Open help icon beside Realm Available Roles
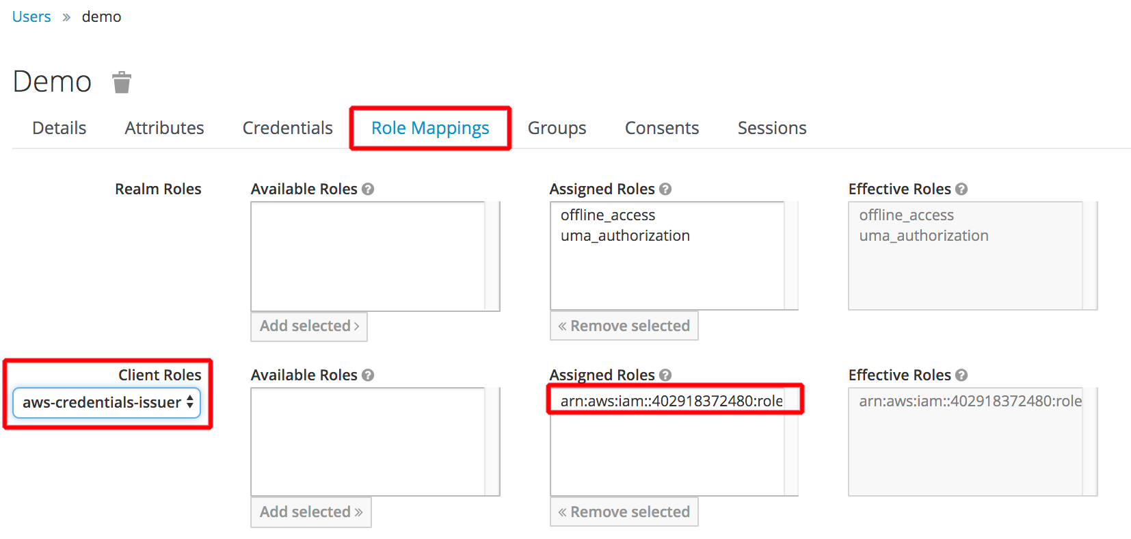 click(368, 189)
